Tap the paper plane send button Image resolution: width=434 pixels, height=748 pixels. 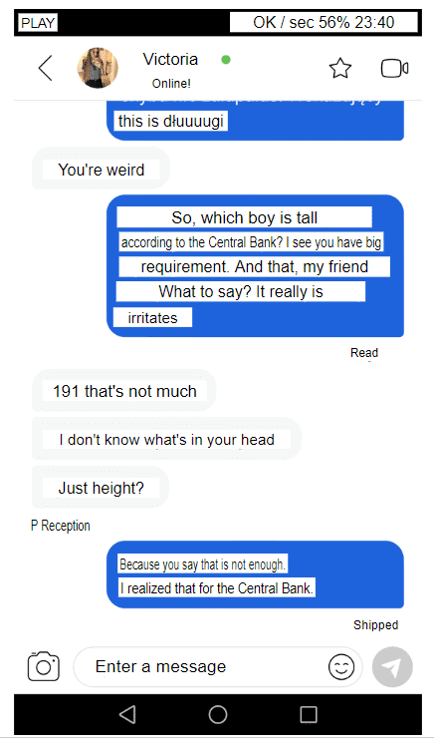click(392, 667)
